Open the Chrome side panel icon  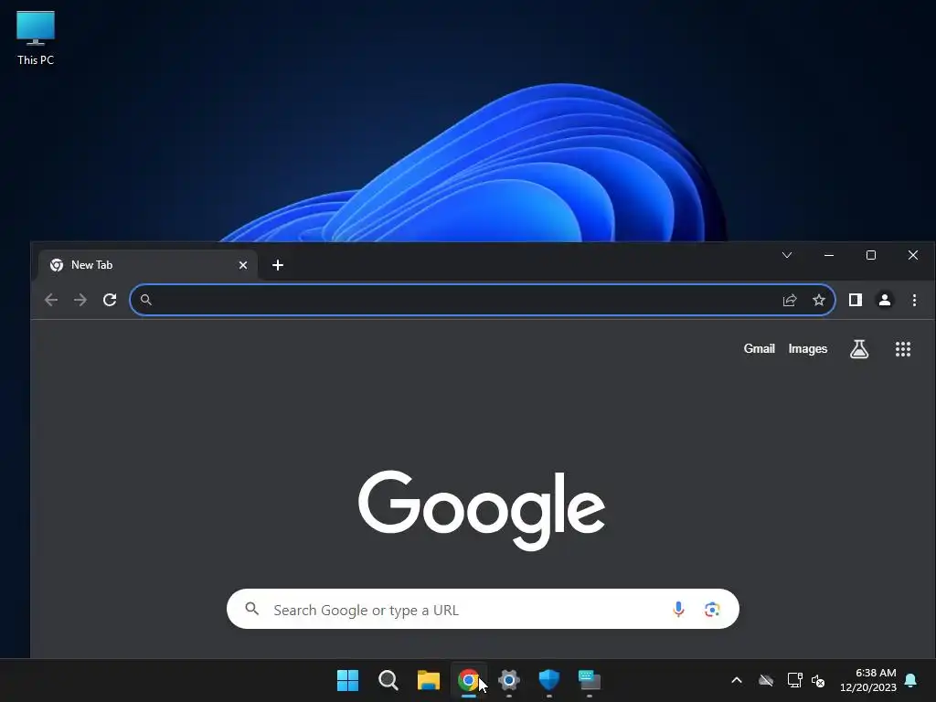point(856,300)
